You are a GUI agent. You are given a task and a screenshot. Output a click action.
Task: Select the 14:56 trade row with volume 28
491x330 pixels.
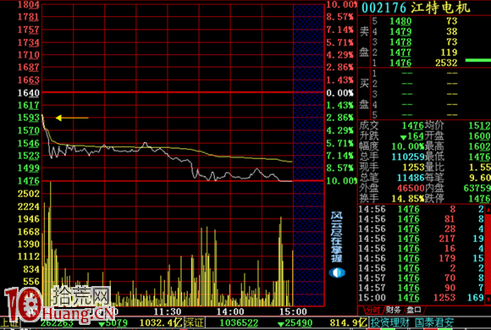coord(422,228)
